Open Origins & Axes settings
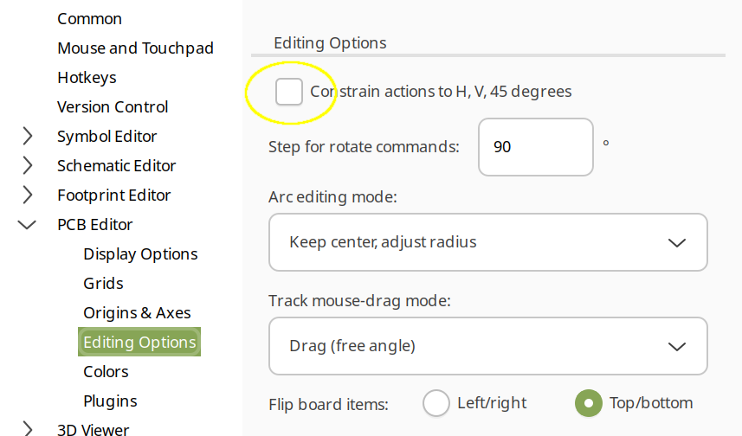Screen dimensions: 742x436 tap(137, 312)
